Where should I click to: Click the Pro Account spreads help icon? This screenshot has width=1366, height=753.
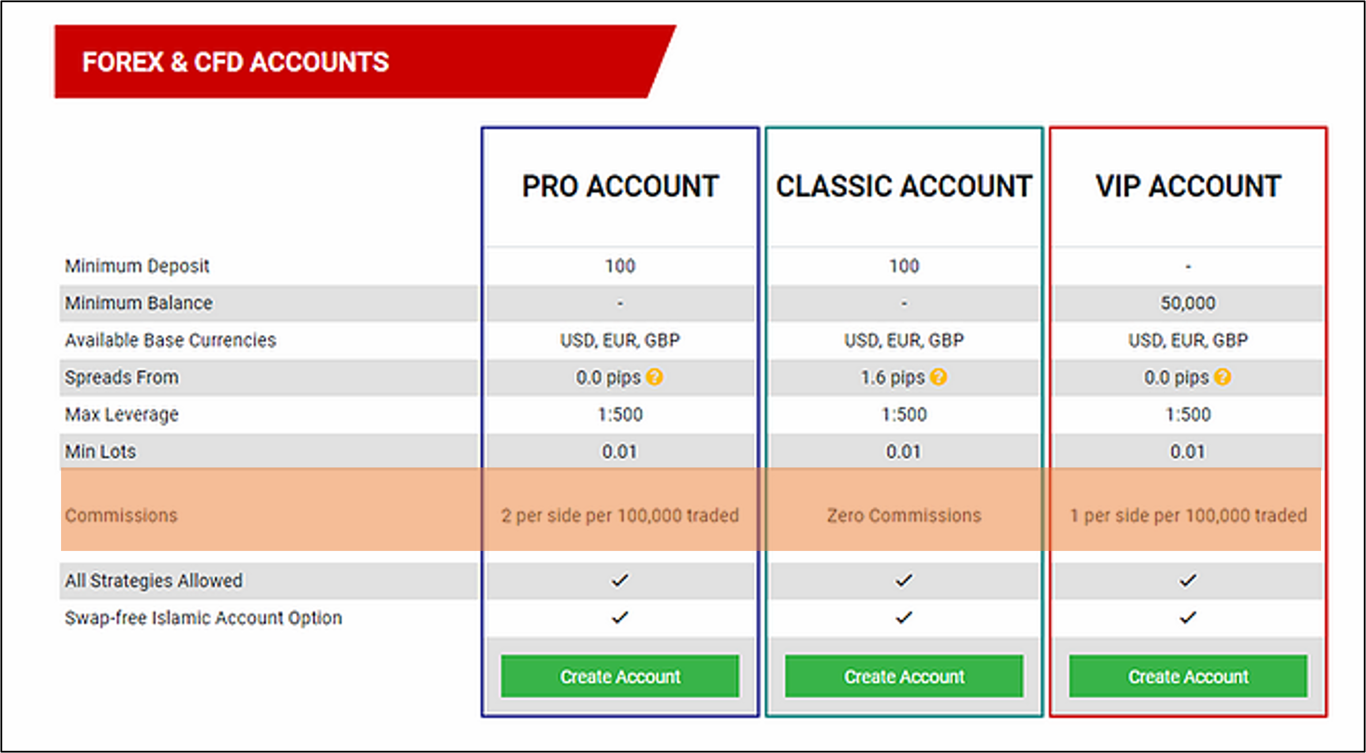pyautogui.click(x=654, y=378)
